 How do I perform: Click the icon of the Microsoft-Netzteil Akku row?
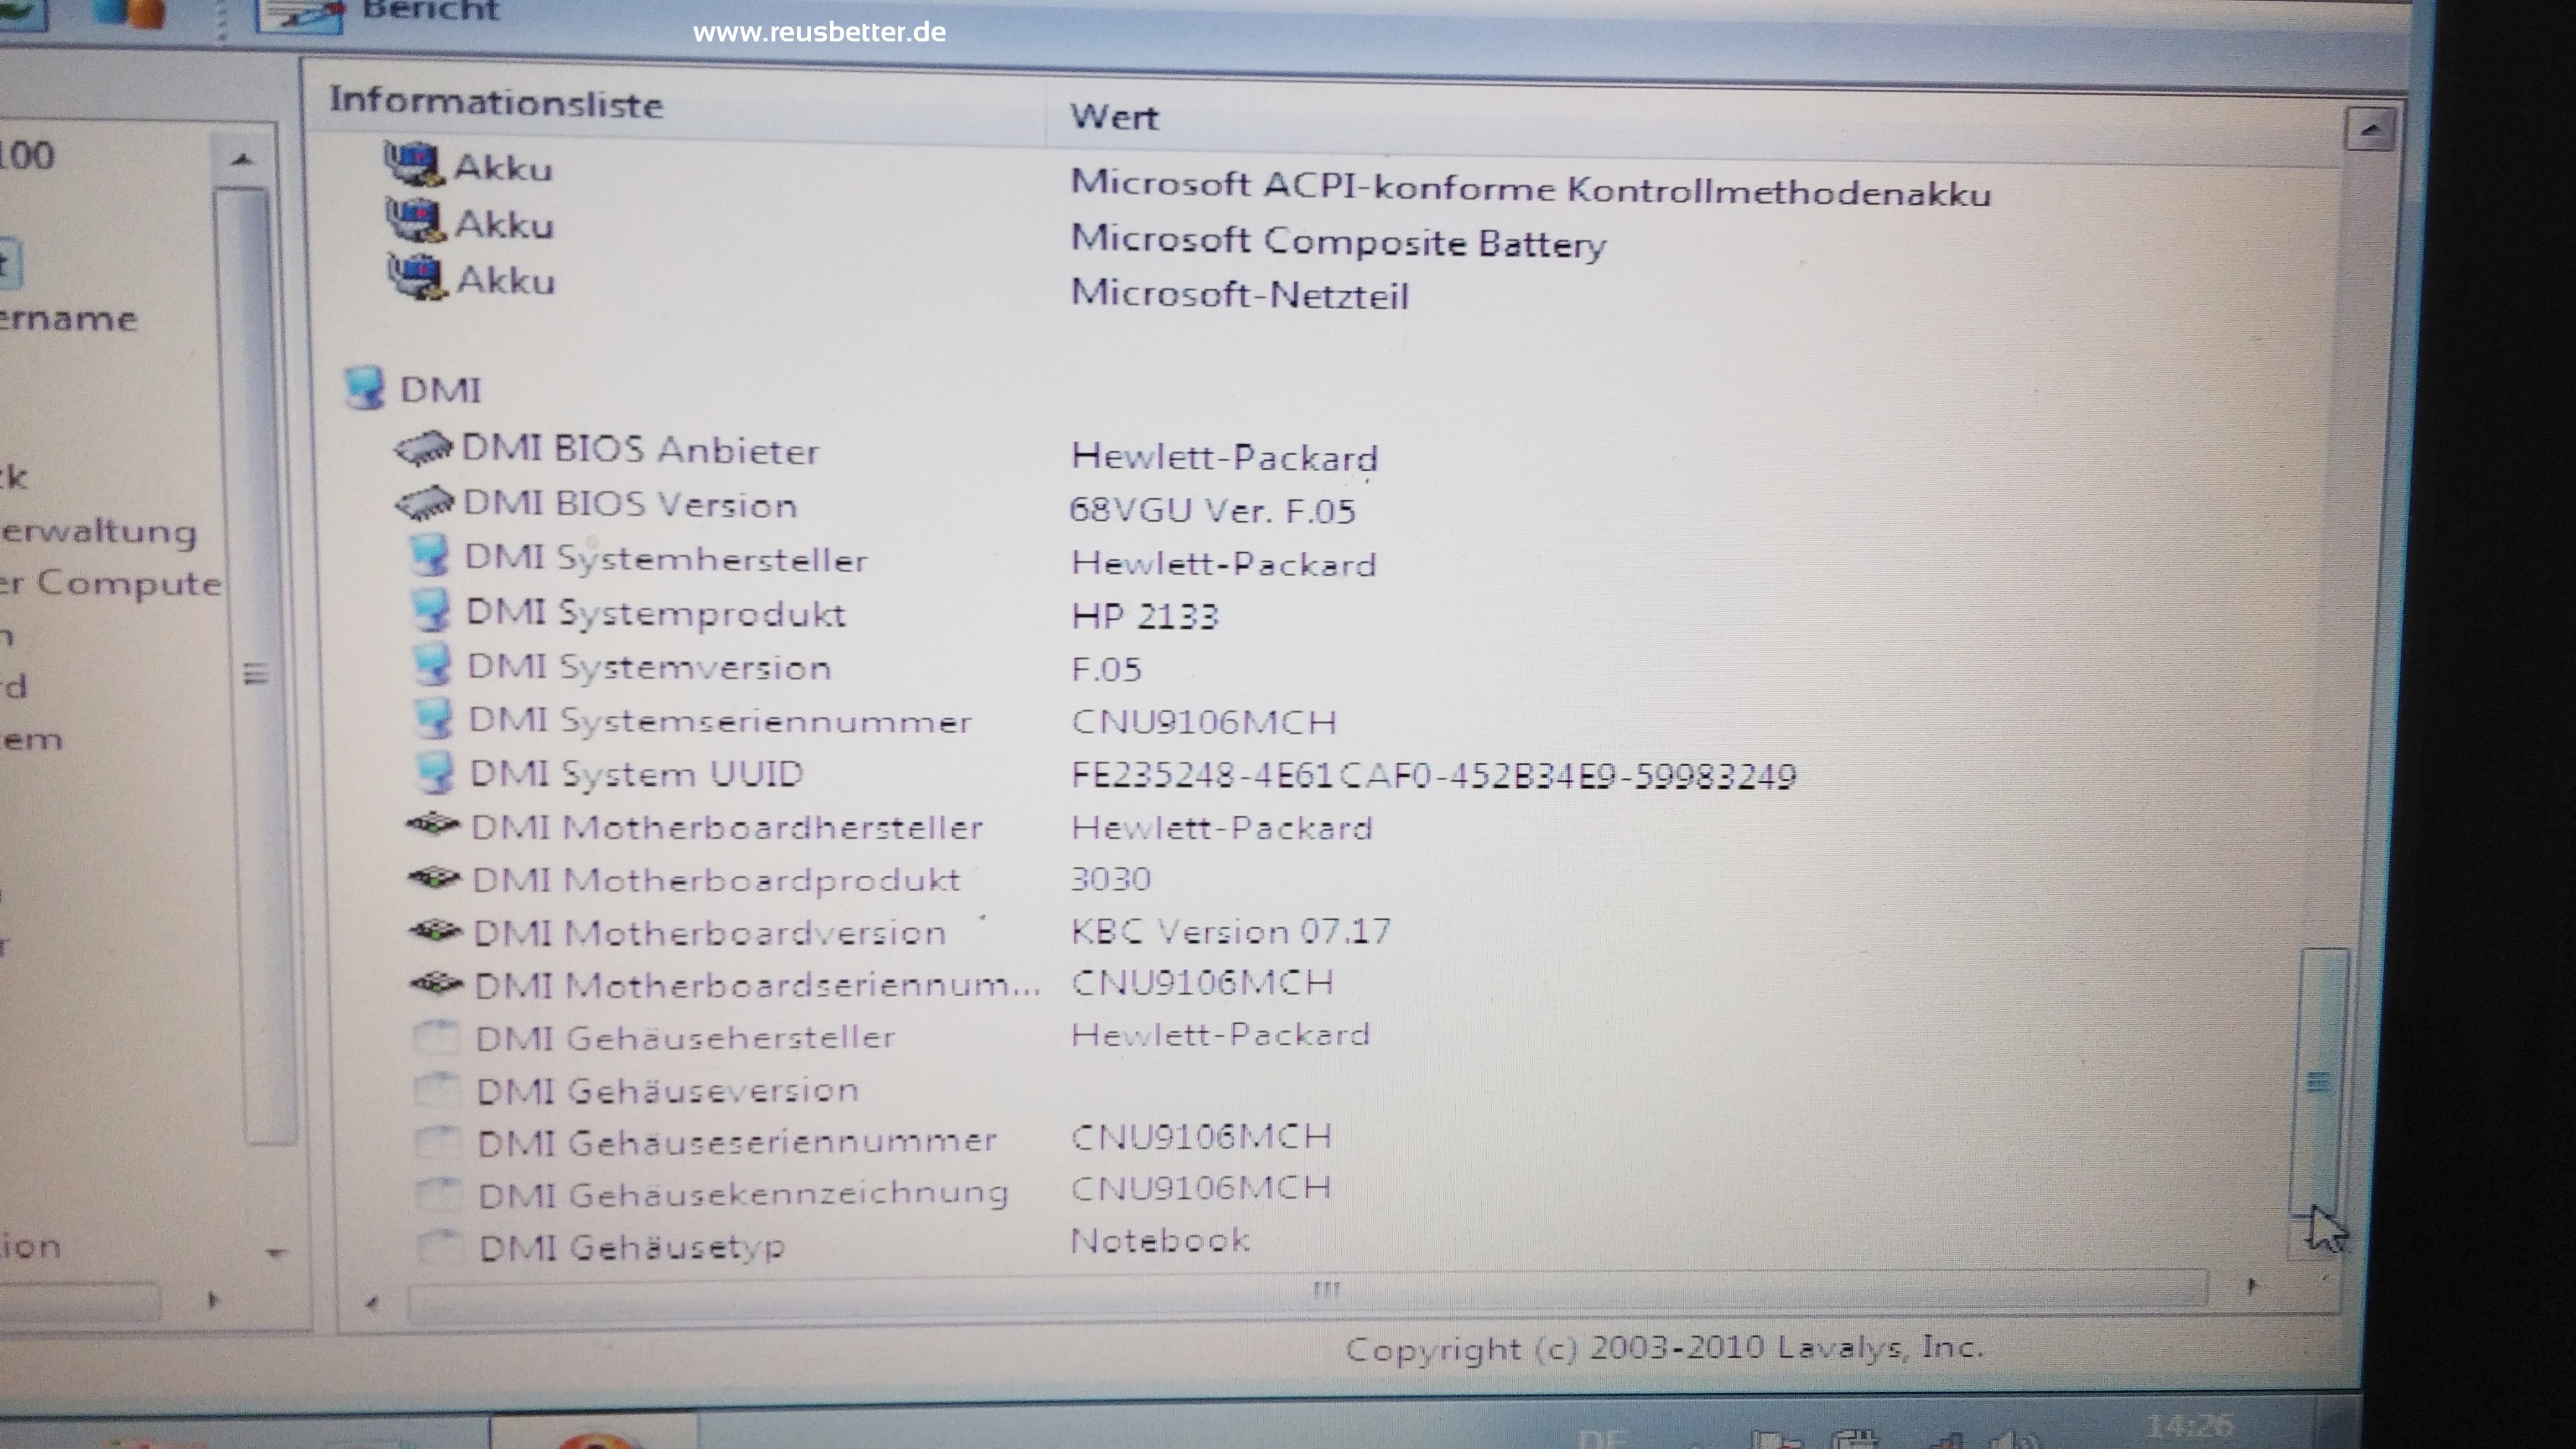(417, 276)
